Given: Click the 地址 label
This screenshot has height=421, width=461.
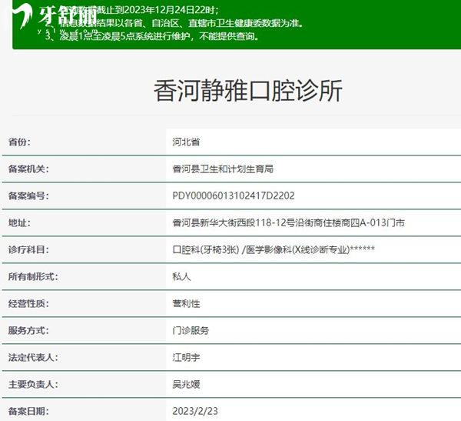Looking at the screenshot, I should coord(19,223).
